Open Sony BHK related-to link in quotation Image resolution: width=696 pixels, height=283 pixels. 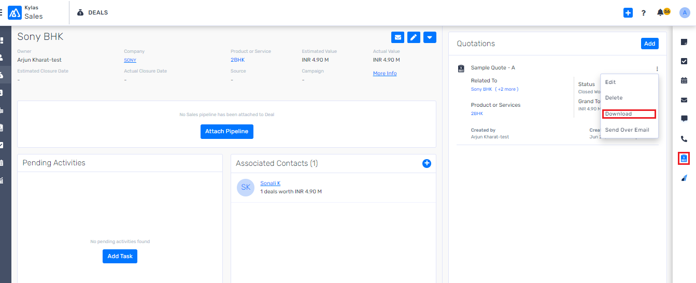pyautogui.click(x=481, y=89)
